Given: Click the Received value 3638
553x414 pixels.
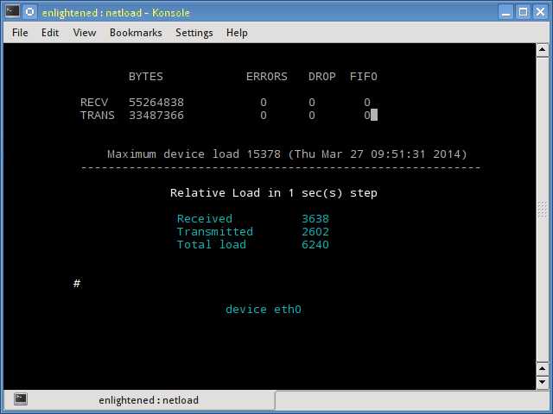Looking at the screenshot, I should (315, 218).
